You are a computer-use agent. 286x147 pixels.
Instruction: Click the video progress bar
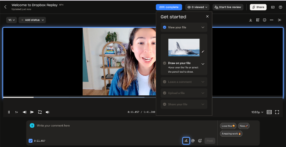click(x=143, y=97)
